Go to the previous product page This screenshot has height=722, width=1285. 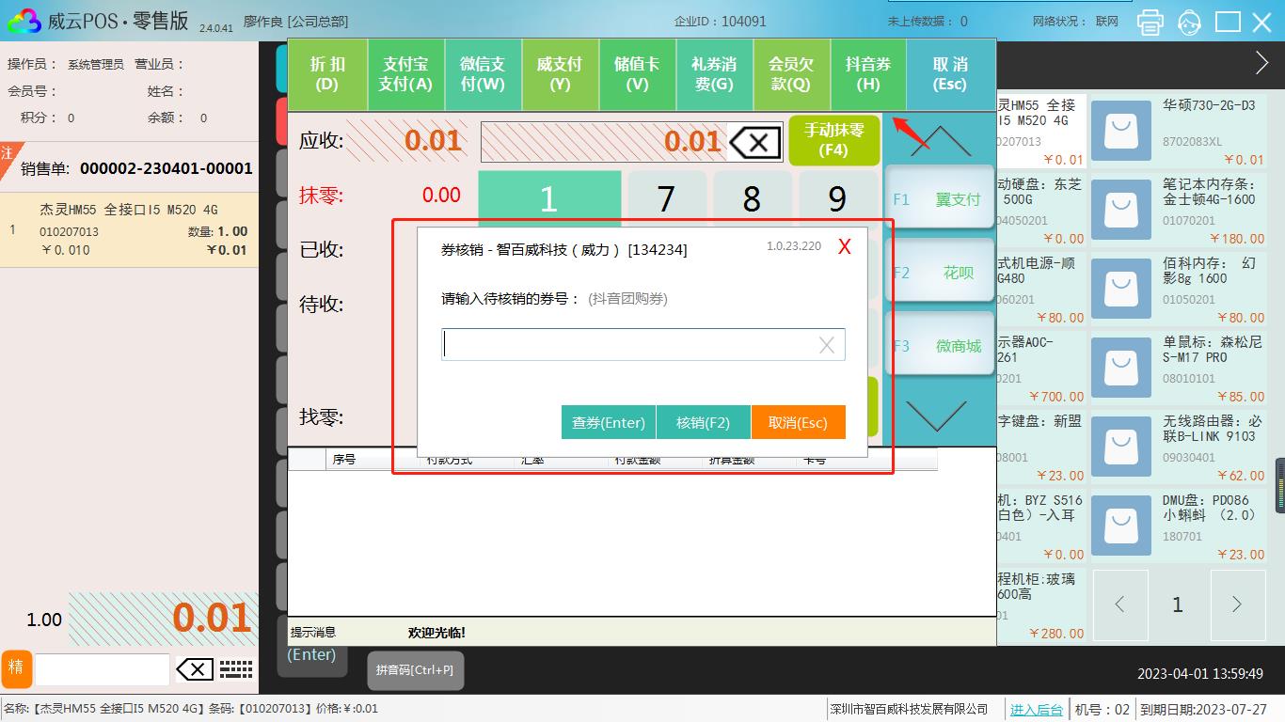[1119, 604]
